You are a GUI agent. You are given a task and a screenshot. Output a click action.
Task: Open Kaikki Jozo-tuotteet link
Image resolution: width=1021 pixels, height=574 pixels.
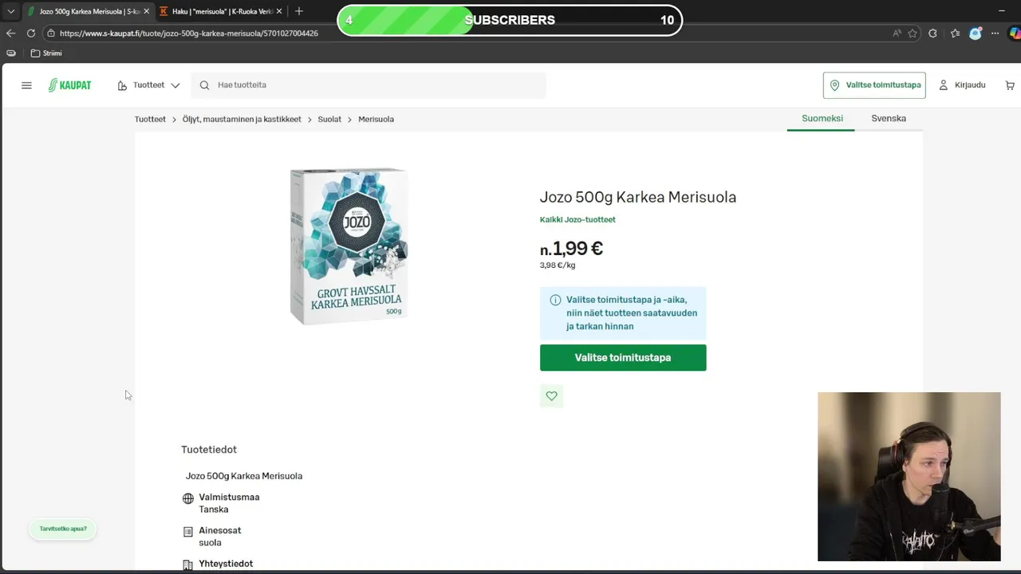tap(578, 220)
